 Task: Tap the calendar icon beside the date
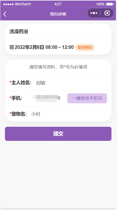click(x=12, y=47)
